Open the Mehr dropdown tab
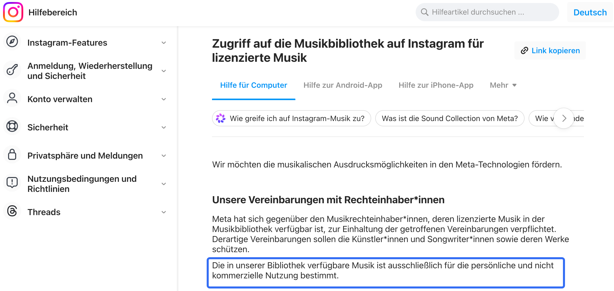This screenshot has width=614, height=291. point(503,85)
